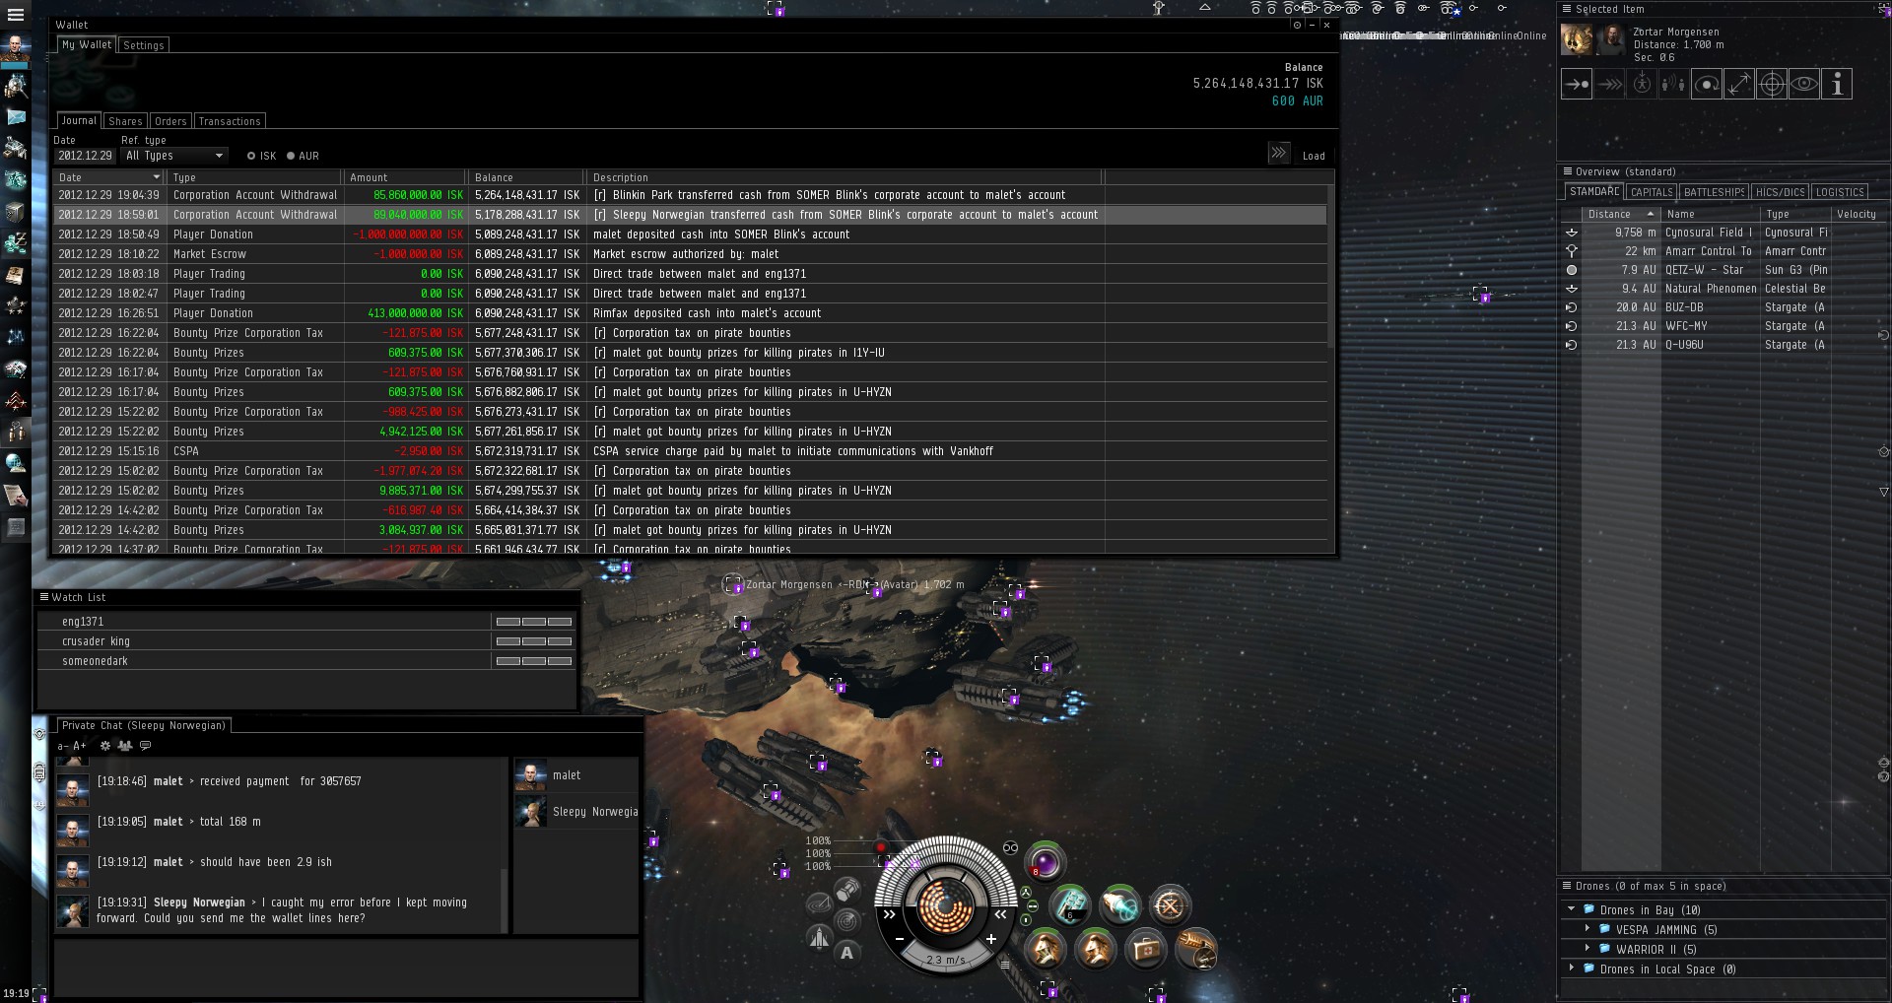Click the Load button in wallet journal
Screen dimensions: 1892x1003
tap(1314, 156)
